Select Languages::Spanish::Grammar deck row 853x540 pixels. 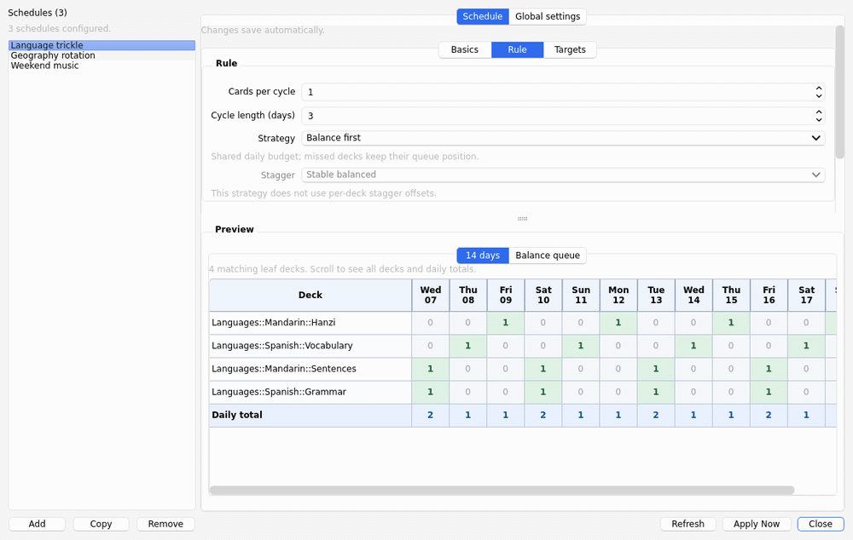tap(310, 392)
